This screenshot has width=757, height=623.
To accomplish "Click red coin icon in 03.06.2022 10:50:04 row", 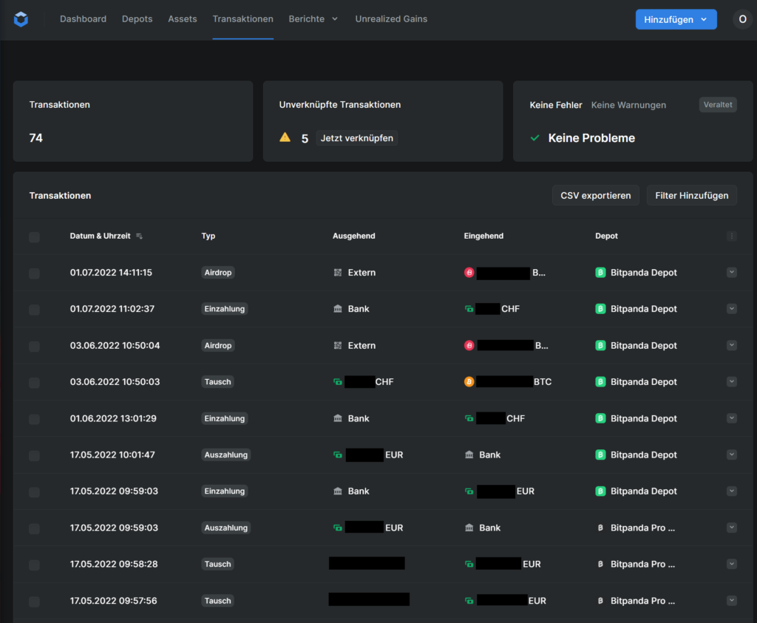I will click(x=469, y=346).
